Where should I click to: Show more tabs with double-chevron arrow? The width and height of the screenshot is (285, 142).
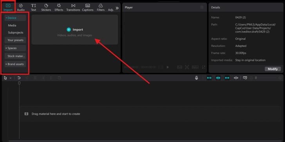pyautogui.click(x=117, y=8)
